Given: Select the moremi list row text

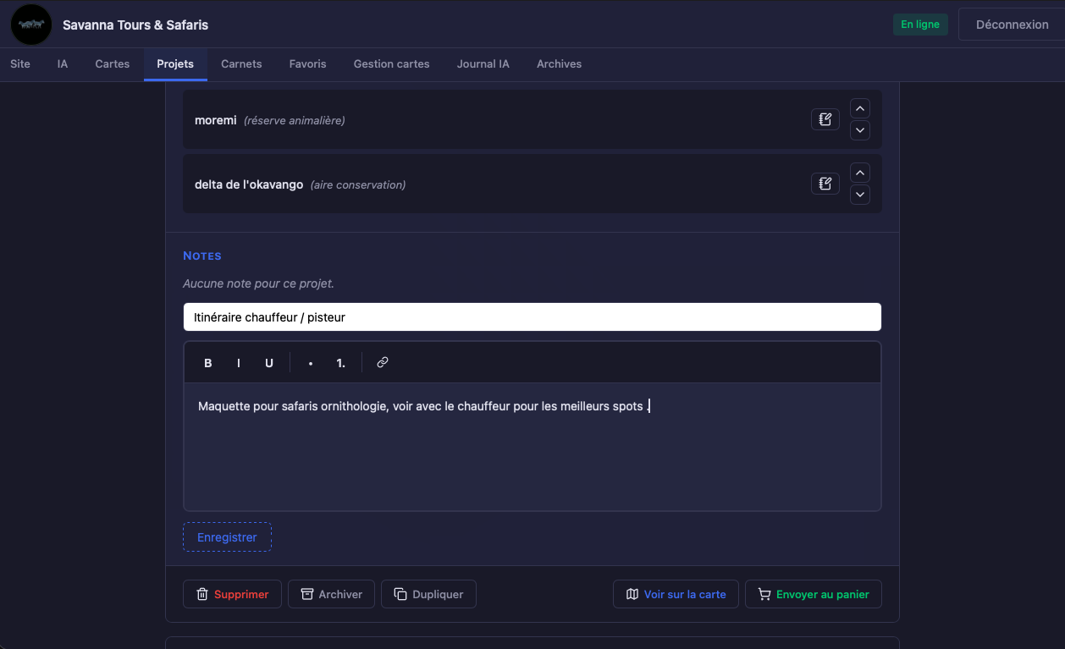Looking at the screenshot, I should [x=216, y=120].
